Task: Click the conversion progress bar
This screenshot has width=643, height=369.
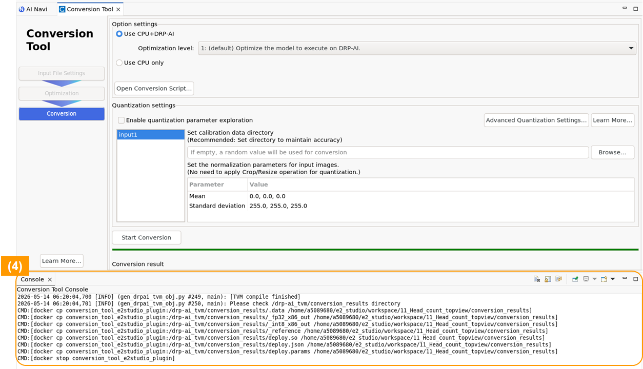Action: 376,250
